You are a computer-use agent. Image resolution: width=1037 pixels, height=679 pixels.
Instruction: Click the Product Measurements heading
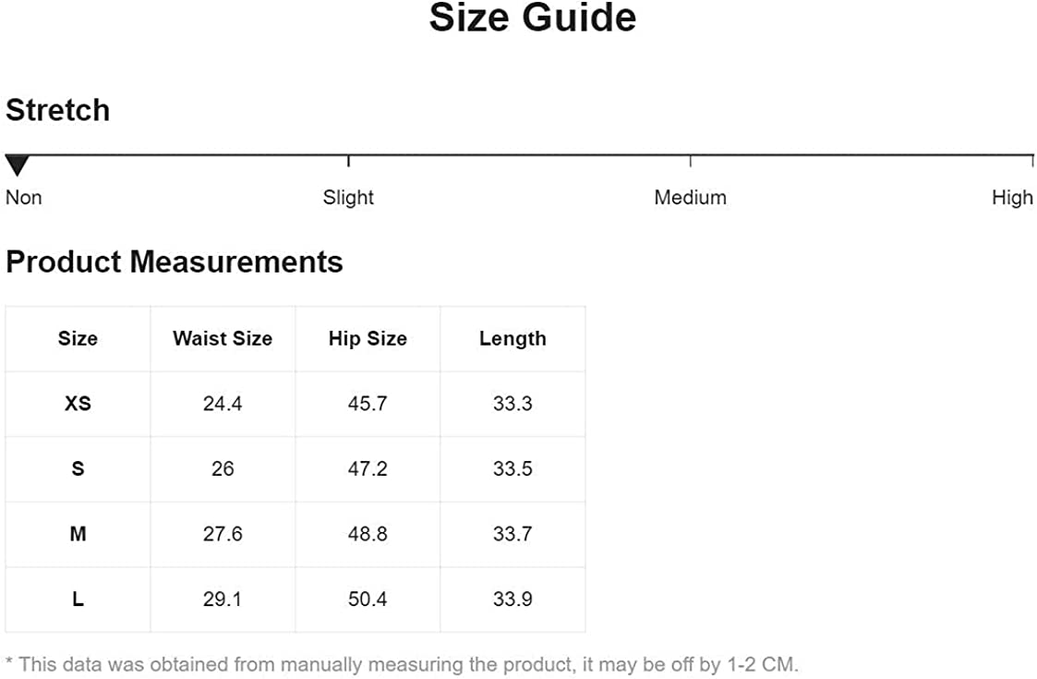point(175,262)
